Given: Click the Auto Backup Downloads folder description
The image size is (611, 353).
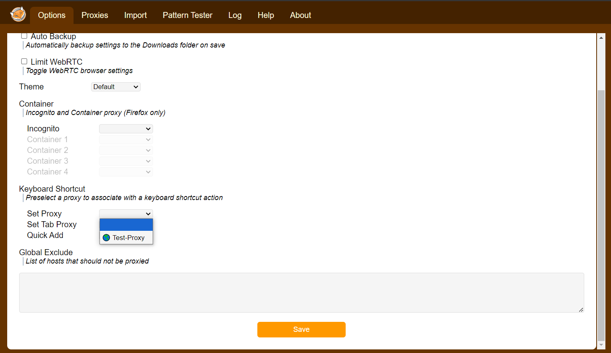Looking at the screenshot, I should tap(125, 45).
